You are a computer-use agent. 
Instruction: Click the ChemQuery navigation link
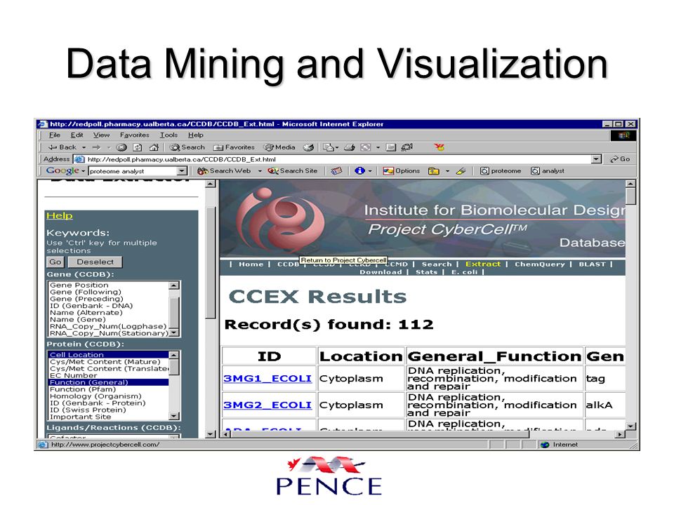click(540, 264)
